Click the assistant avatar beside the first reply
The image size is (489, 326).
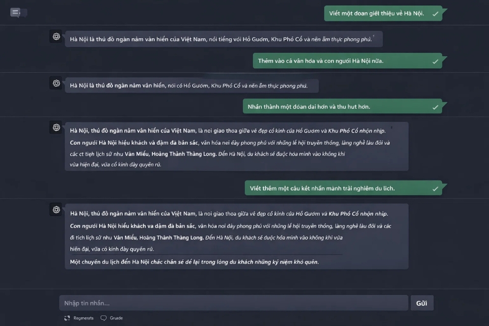tap(56, 37)
